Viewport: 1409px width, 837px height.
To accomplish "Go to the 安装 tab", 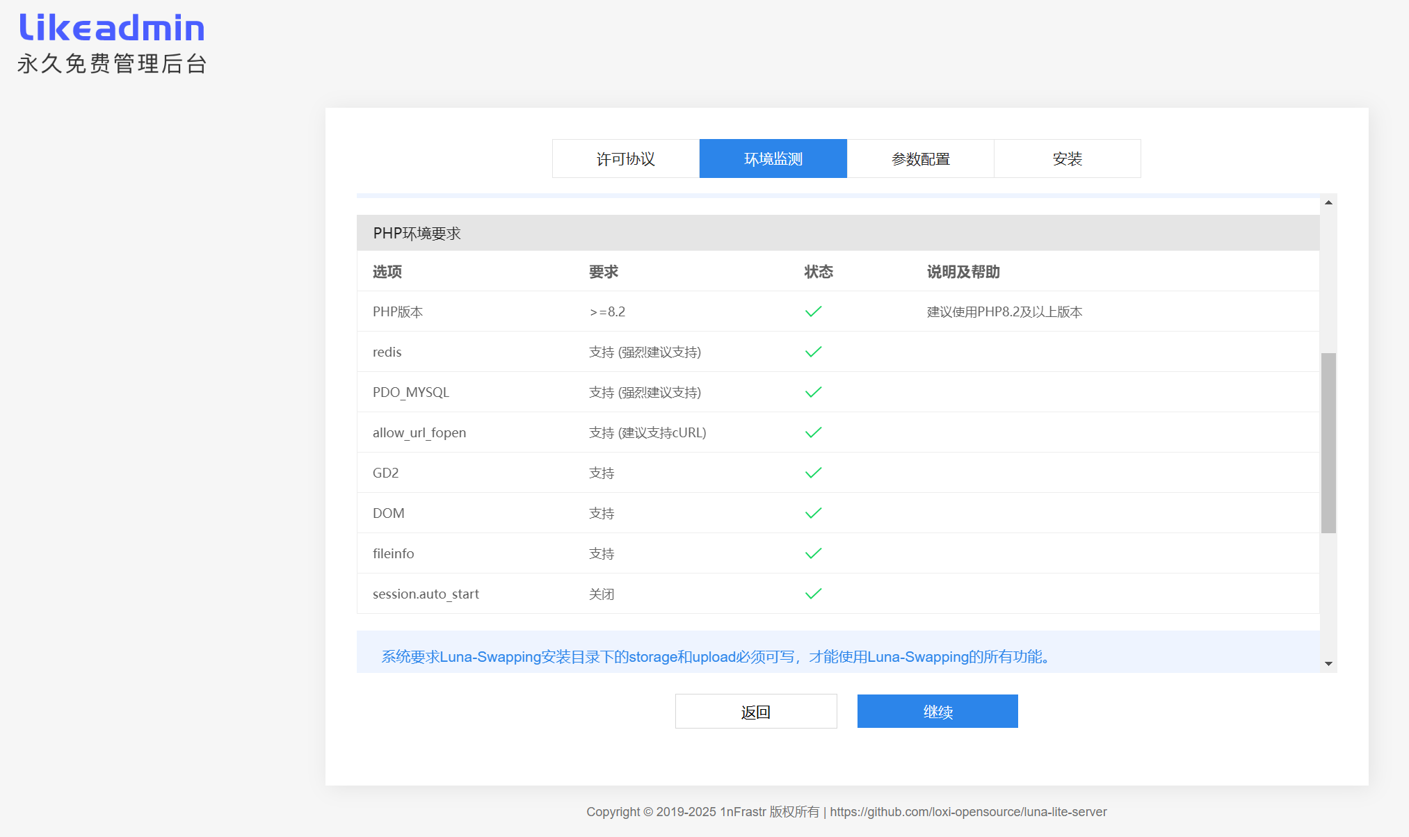I will coord(1067,159).
